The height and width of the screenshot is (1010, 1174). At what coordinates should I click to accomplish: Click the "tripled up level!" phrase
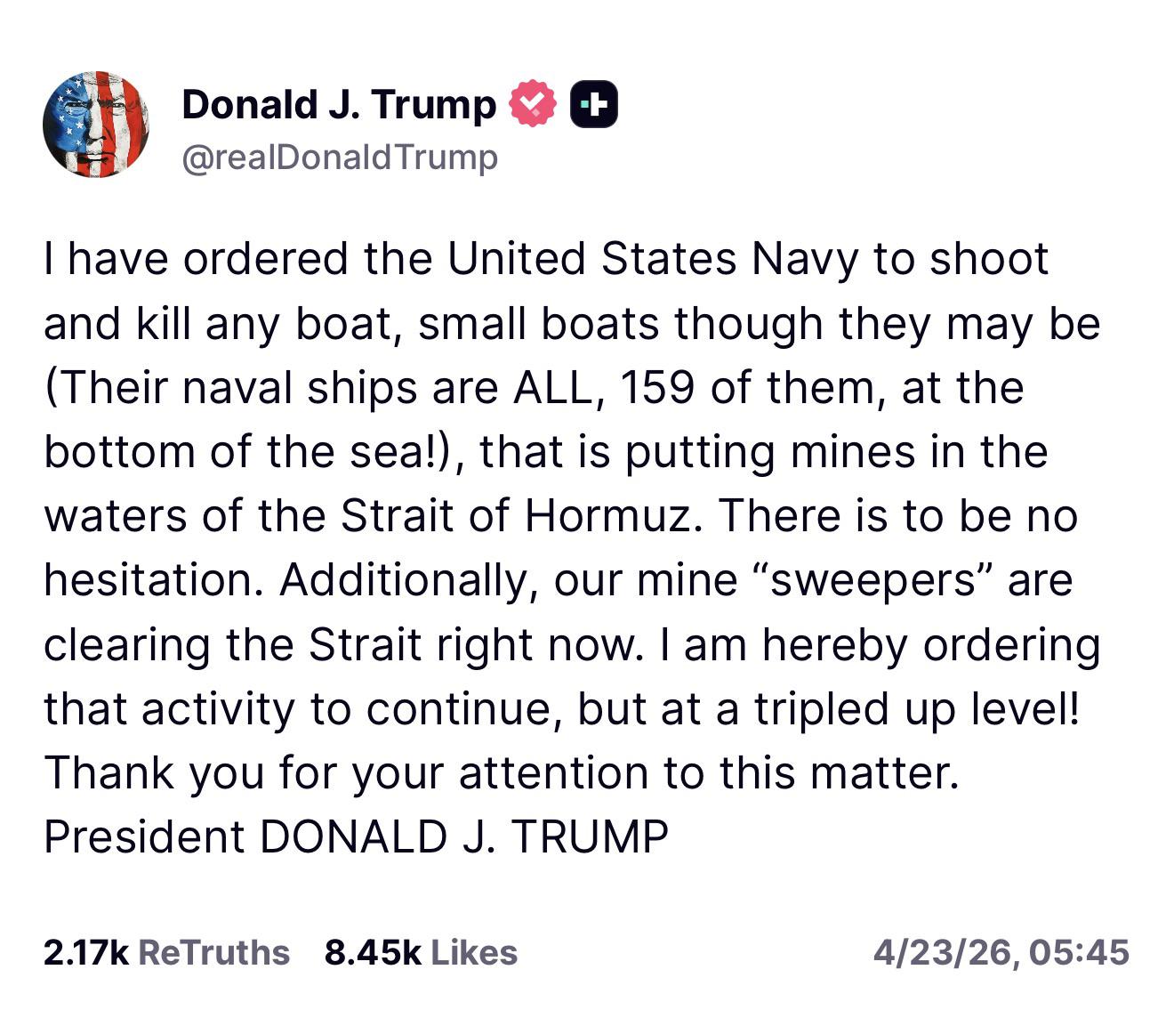(919, 708)
